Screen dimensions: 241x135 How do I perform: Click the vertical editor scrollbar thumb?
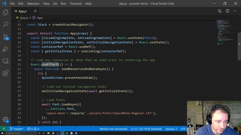[239, 46]
